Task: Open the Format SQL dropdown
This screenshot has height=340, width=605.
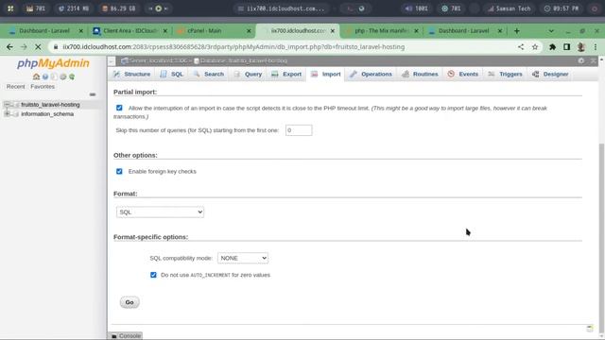Action: pos(160,212)
